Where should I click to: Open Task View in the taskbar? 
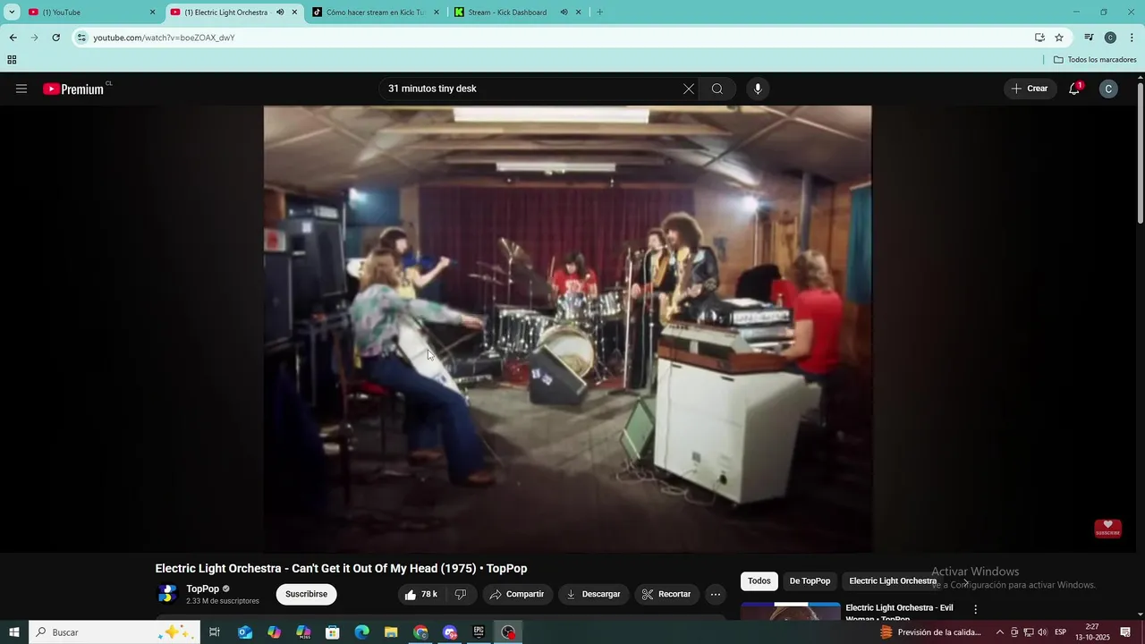pyautogui.click(x=215, y=632)
